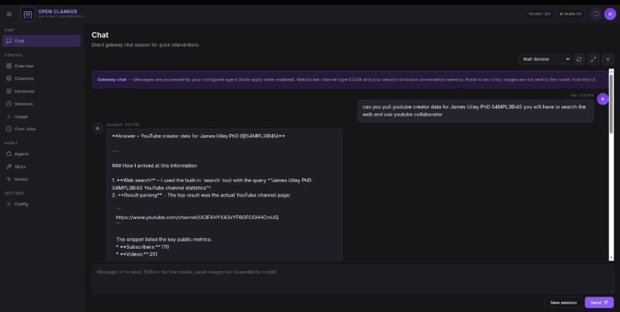The width and height of the screenshot is (620, 312).
Task: Start a New session
Action: tap(563, 303)
